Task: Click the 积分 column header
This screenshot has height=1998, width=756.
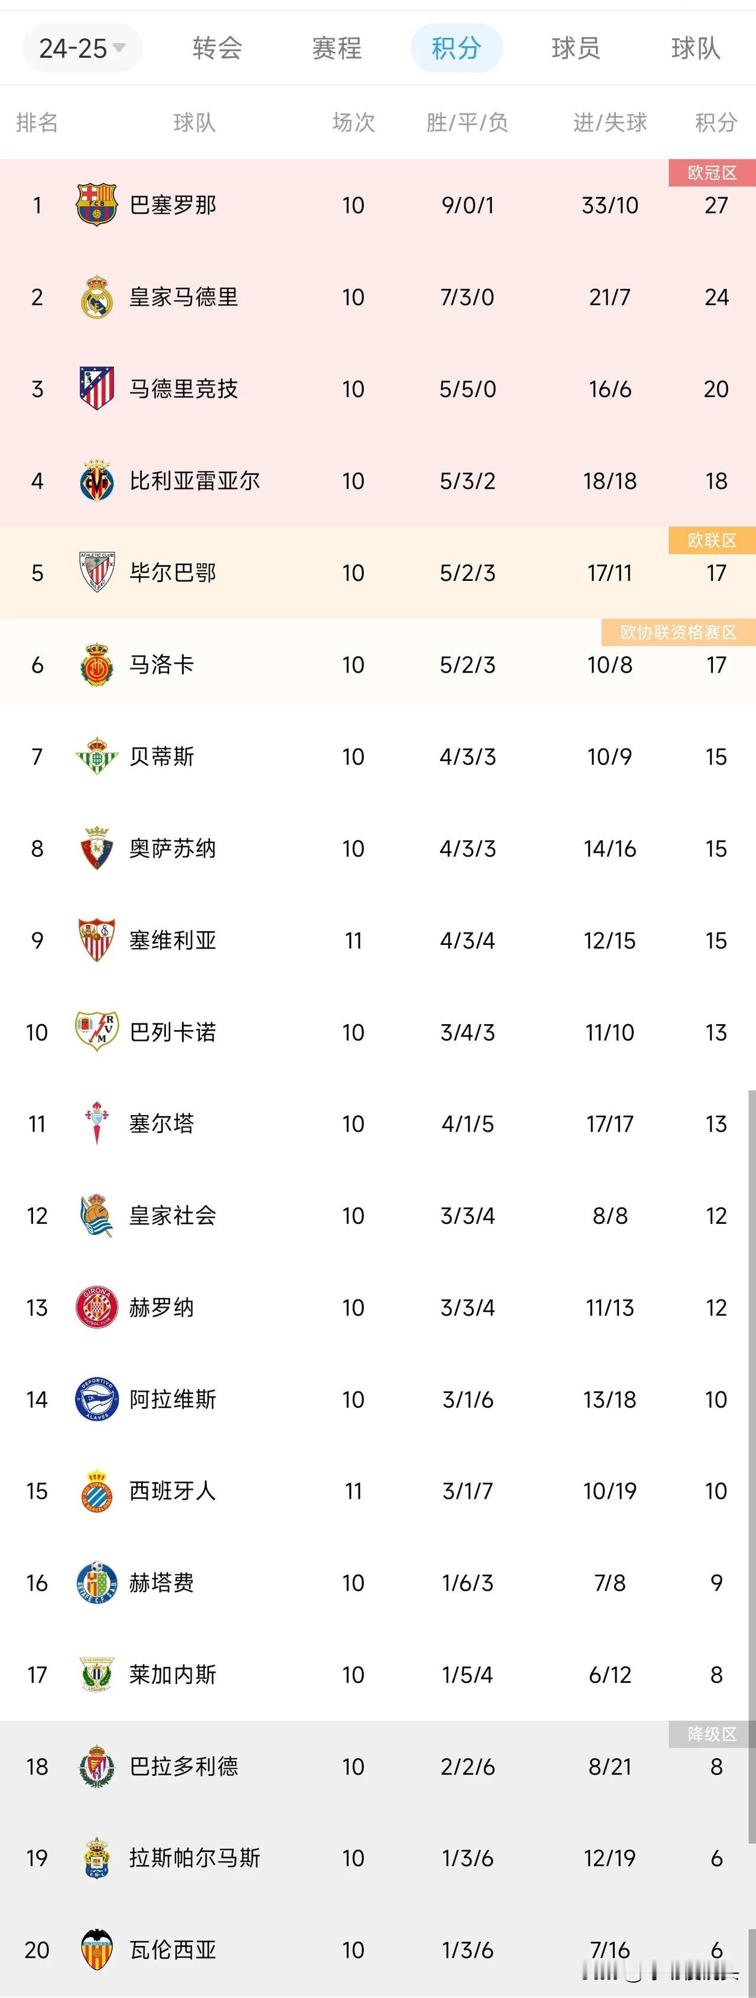Action: 716,122
